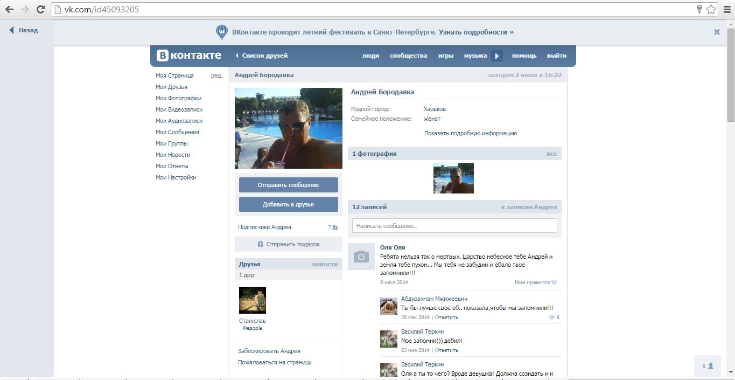Image resolution: width=735 pixels, height=380 pixels.
Task: Bookmark page with star icon
Action: tap(711, 9)
